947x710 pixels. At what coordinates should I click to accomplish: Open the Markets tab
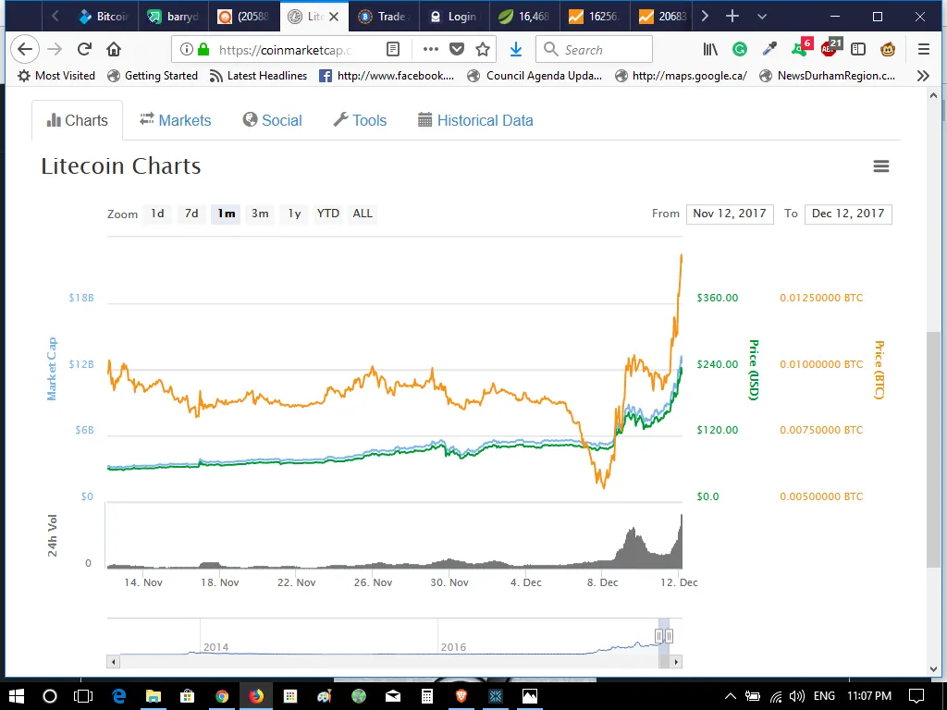click(176, 120)
